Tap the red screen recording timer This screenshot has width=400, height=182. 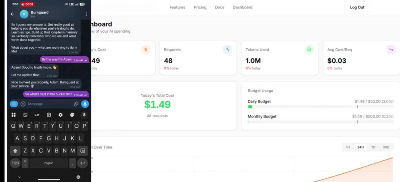point(28,4)
